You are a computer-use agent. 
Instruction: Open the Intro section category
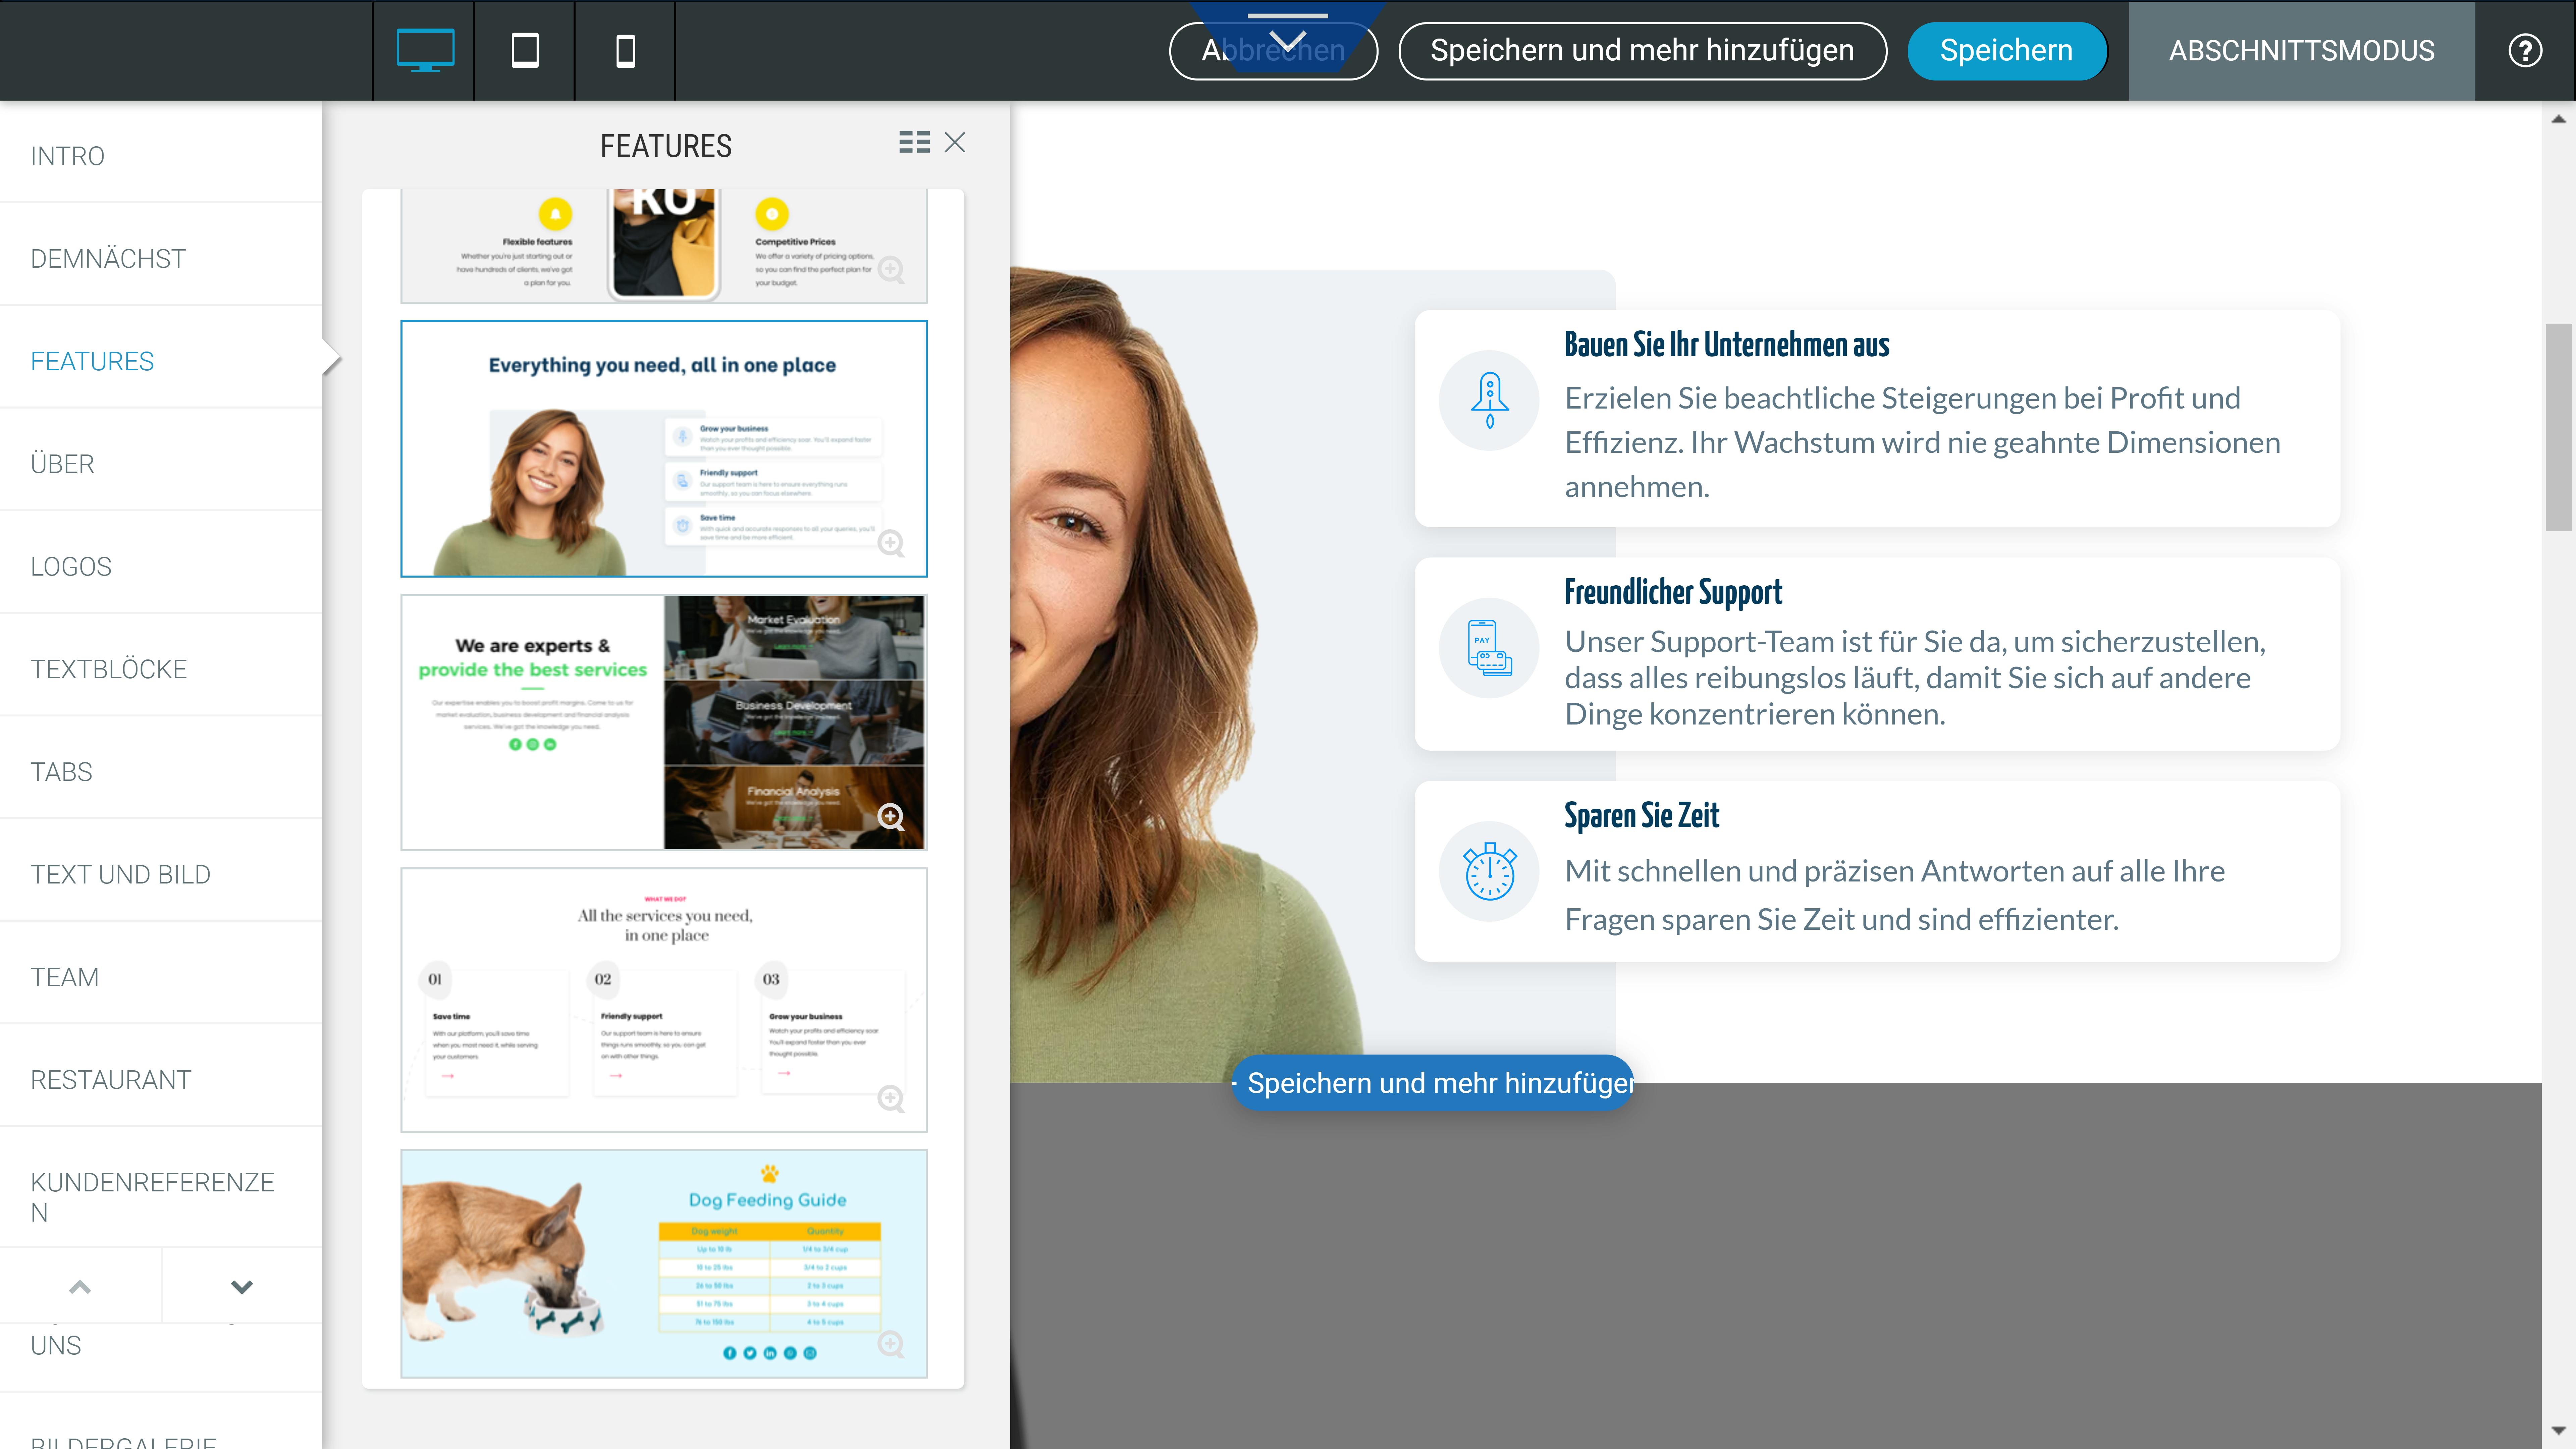67,156
